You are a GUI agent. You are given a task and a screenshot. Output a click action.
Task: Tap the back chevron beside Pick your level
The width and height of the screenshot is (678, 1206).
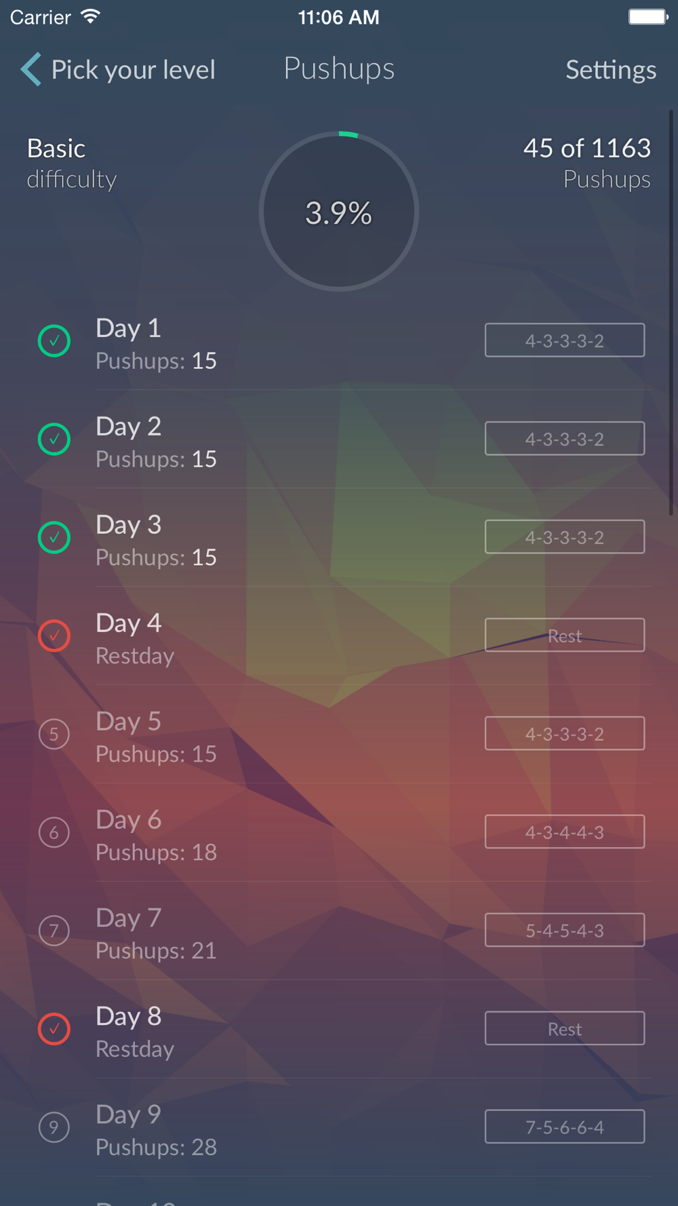tap(31, 69)
